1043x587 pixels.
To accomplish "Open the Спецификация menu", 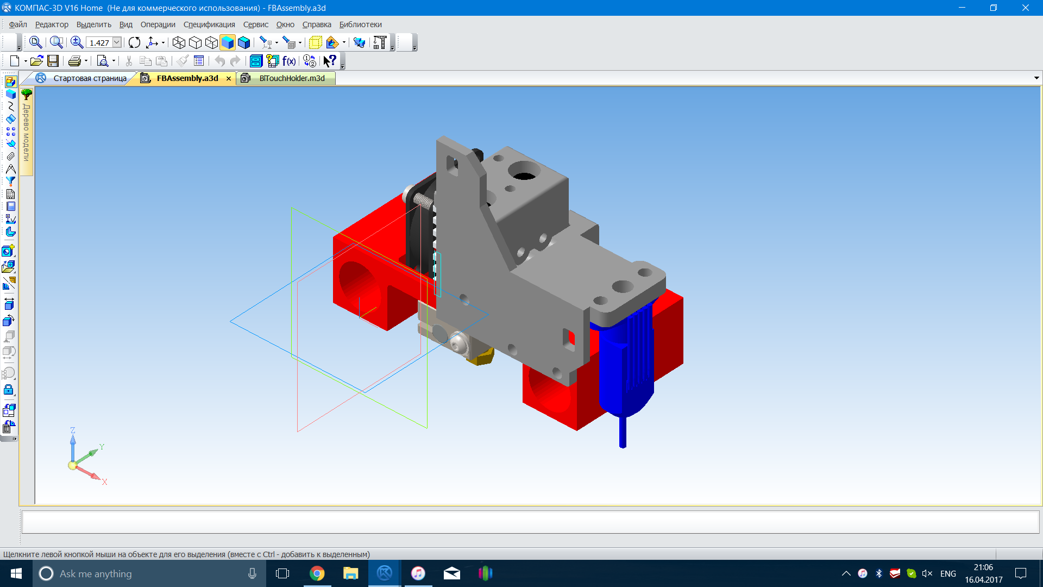I will point(209,24).
